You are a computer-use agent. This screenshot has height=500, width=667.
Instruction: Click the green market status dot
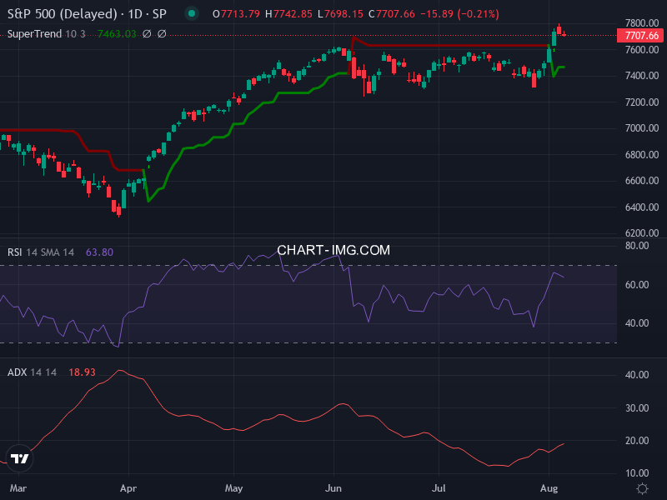pos(192,13)
